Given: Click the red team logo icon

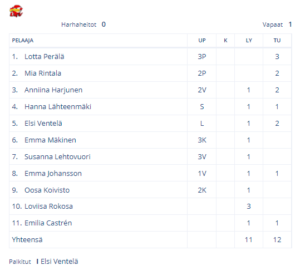Looking at the screenshot, I should 16,11.
